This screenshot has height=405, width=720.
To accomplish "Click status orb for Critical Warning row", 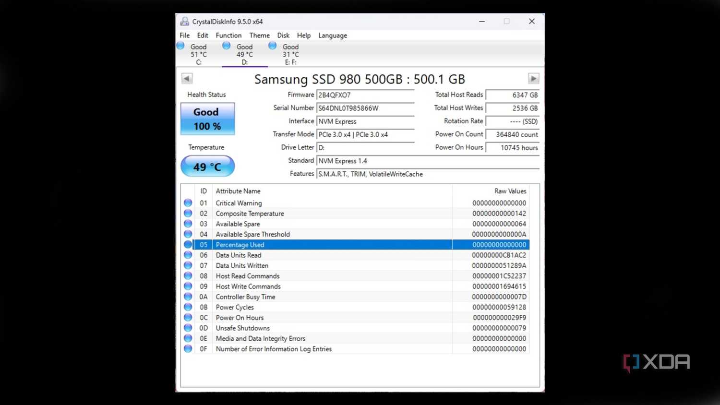I will click(x=188, y=203).
